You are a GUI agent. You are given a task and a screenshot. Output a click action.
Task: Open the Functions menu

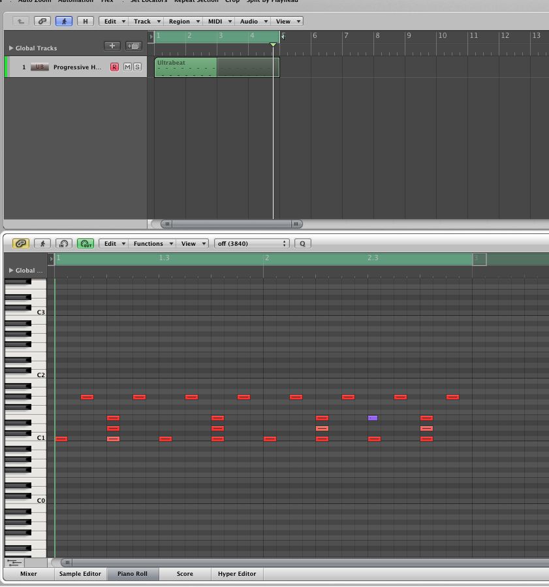tap(153, 244)
